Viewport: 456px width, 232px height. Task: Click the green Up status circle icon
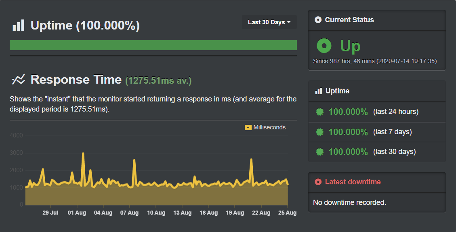324,46
